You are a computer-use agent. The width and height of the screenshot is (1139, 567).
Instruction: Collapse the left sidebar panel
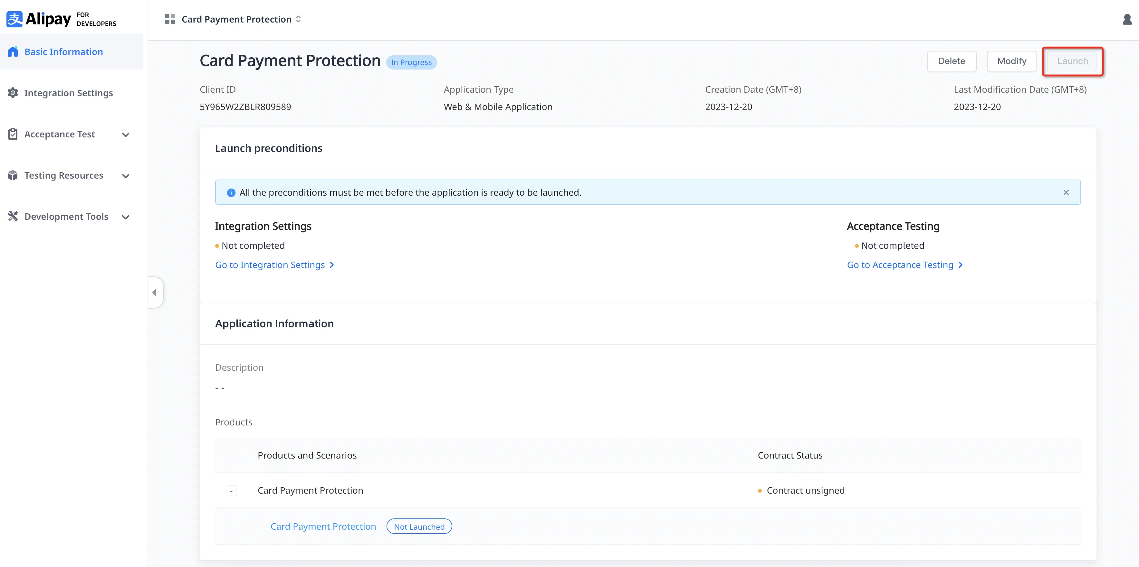click(155, 292)
